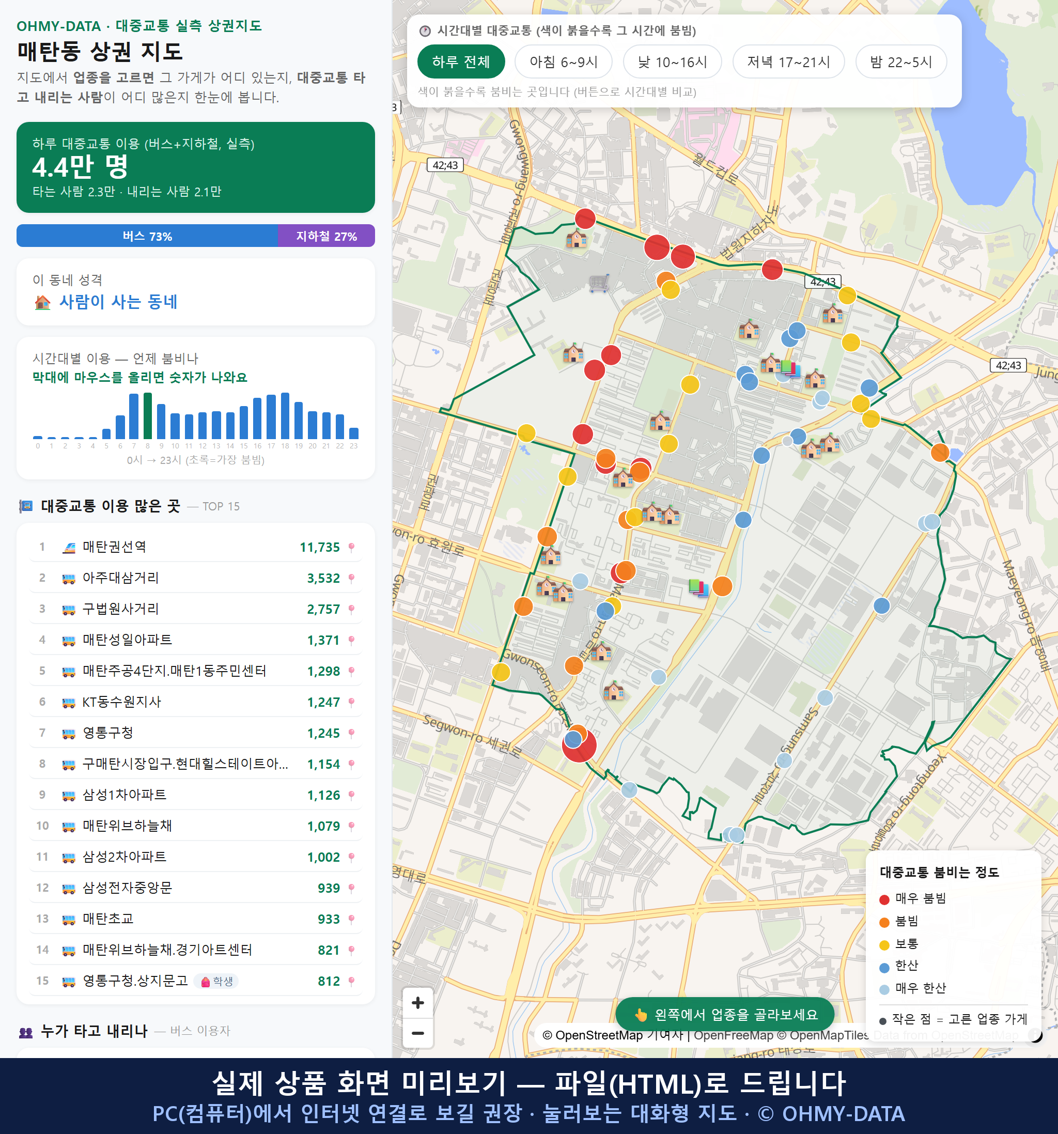Click the 왼쪽에서 업종을 골라보세요 green button
Viewport: 1058px width, 1134px height.
[725, 1014]
